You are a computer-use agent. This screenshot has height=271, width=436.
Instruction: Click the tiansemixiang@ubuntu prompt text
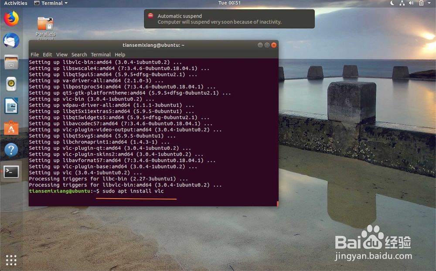click(x=59, y=191)
